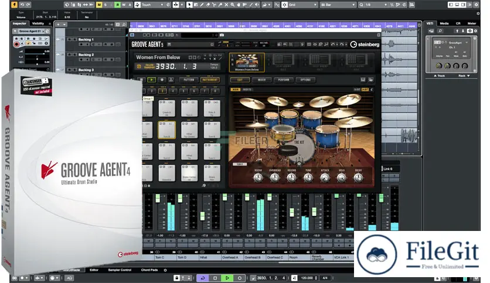The height and width of the screenshot is (283, 490).
Task: Select the Split scissors tool
Action: pos(214,5)
